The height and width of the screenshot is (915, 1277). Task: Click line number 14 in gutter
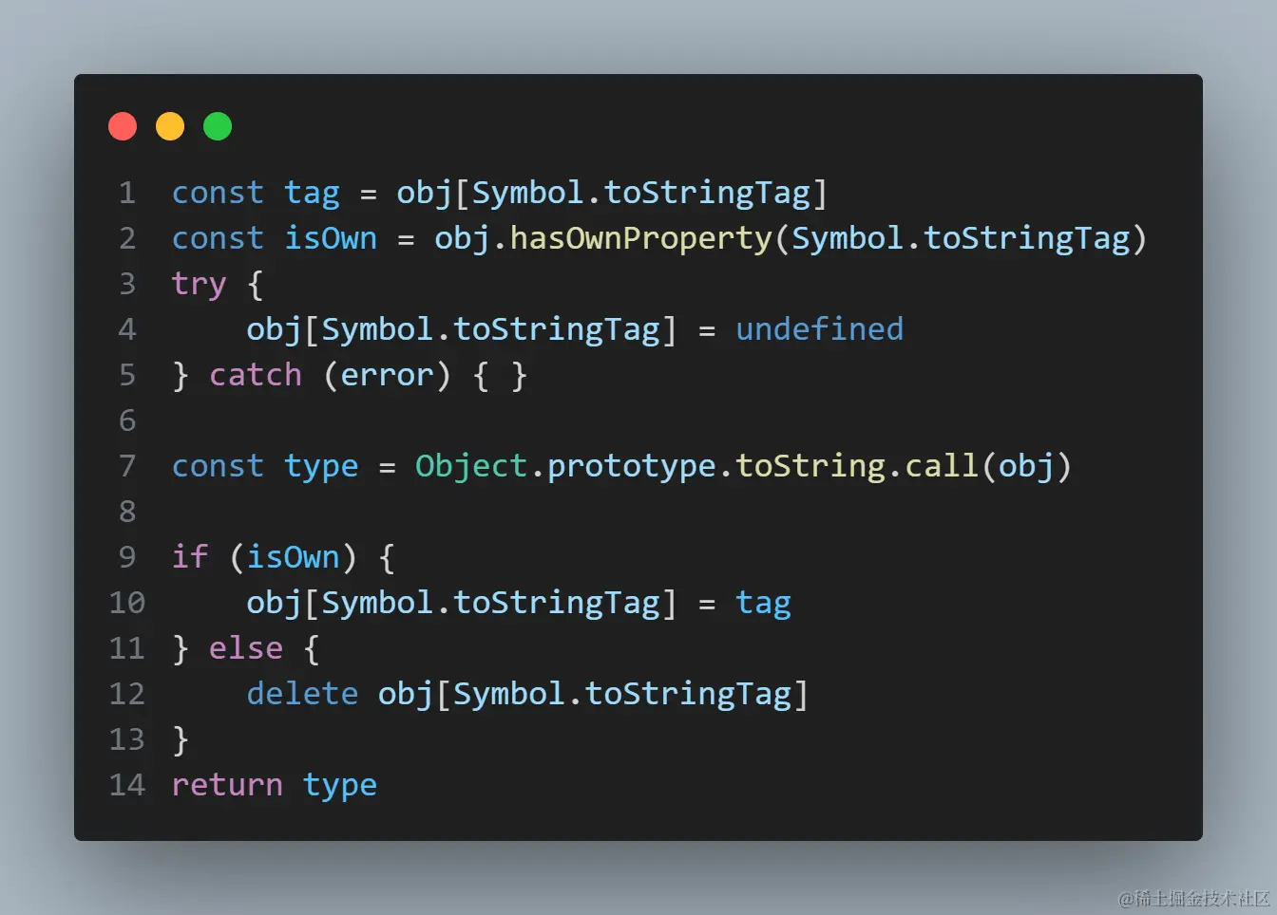click(127, 786)
